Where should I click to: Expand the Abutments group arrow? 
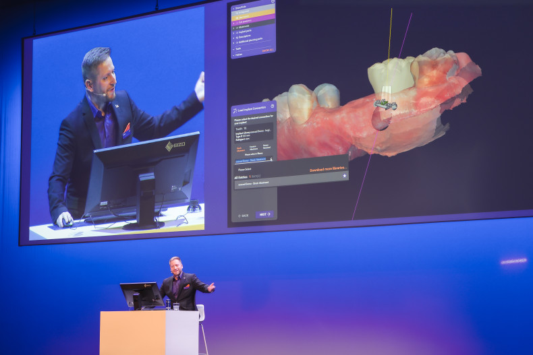[233, 28]
